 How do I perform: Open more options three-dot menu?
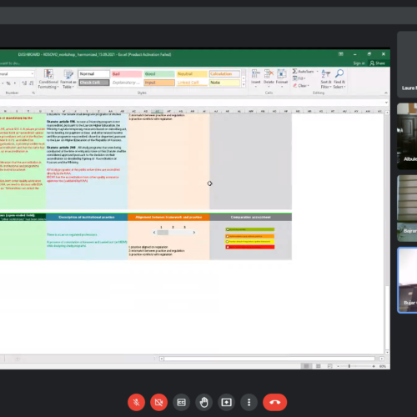pyautogui.click(x=249, y=402)
